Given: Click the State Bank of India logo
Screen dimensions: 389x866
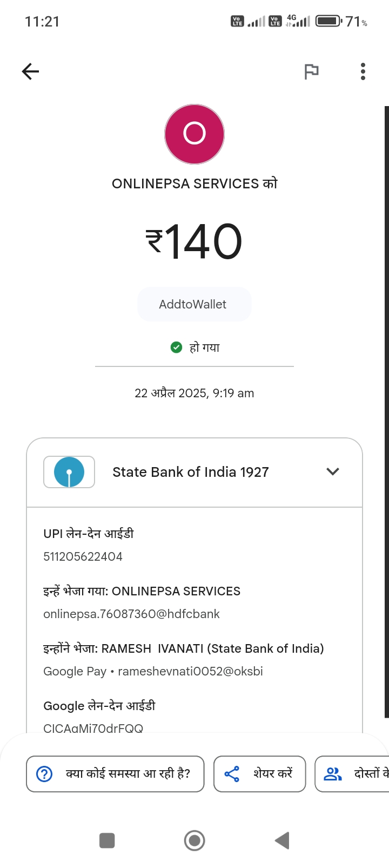Looking at the screenshot, I should pos(69,472).
